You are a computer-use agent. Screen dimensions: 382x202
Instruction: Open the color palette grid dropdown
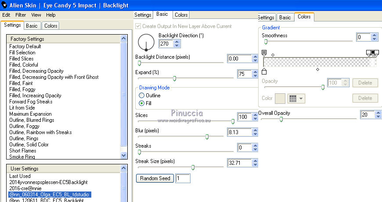pos(296,99)
